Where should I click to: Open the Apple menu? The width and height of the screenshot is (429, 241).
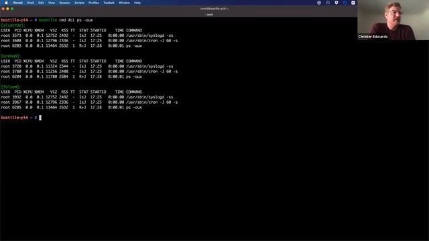tap(6, 3)
